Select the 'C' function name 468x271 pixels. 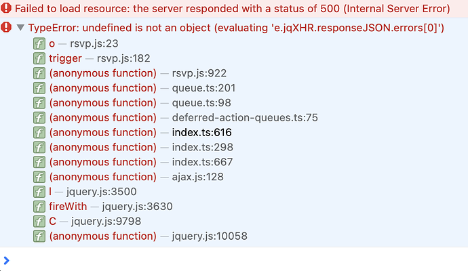click(52, 222)
